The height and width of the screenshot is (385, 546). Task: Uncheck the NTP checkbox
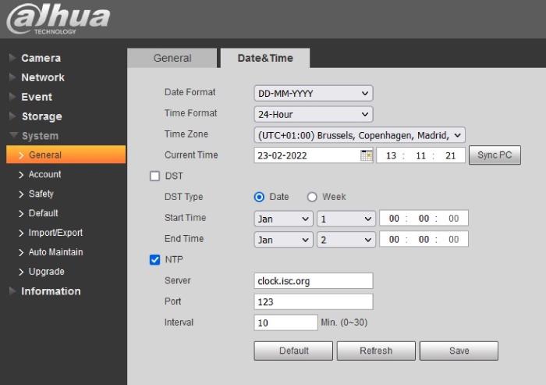154,260
